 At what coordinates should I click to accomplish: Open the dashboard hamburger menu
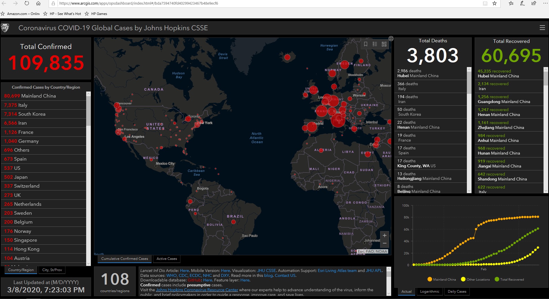pyautogui.click(x=542, y=28)
